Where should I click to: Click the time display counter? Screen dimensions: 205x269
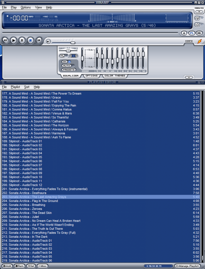(19, 18)
